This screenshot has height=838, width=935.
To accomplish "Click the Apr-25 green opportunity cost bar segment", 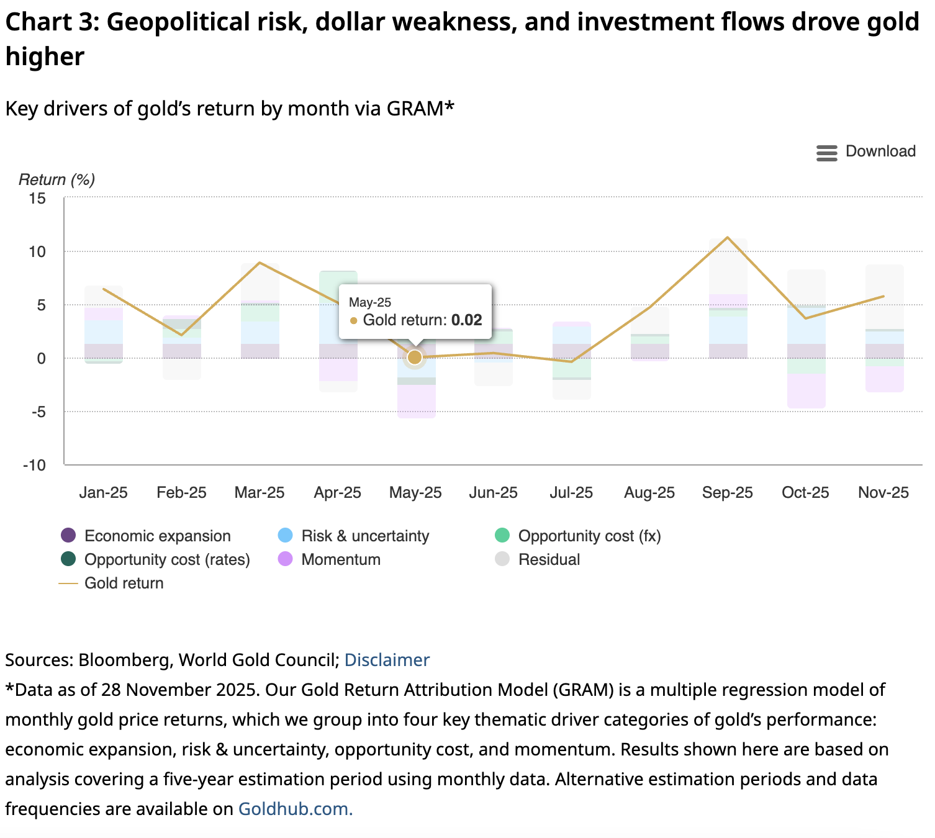I will (338, 286).
